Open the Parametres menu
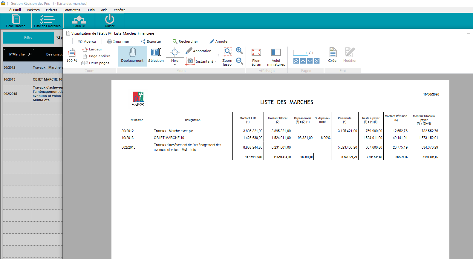The height and width of the screenshot is (259, 473). (x=71, y=10)
